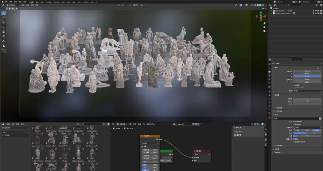Viewport: 323px width, 171px height.
Task: Open the frame rate 24 fps dropdown
Action: pos(307,91)
